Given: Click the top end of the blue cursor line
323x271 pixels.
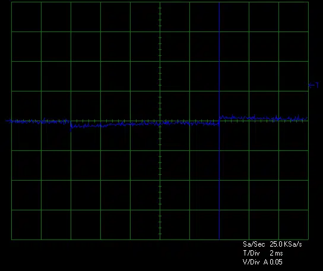Looking at the screenshot, I should (x=219, y=3).
